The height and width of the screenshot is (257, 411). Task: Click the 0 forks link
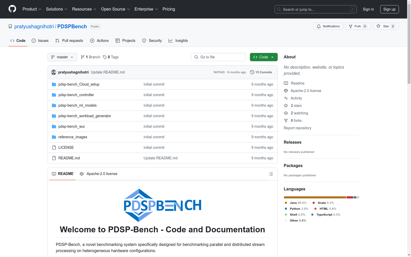(293, 121)
